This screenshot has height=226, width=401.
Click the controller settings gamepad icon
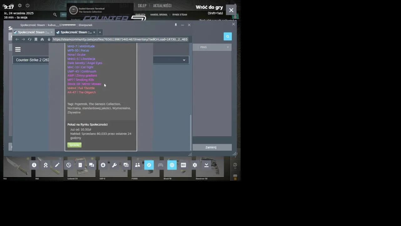point(160,165)
